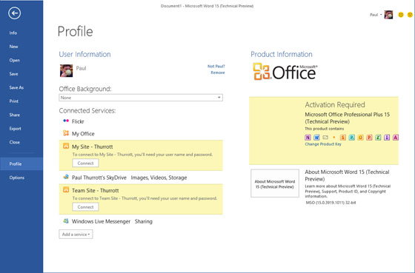Viewport: 415px width, 273px height.
Task: Click the dark red Access A icon
Action: tap(396, 138)
